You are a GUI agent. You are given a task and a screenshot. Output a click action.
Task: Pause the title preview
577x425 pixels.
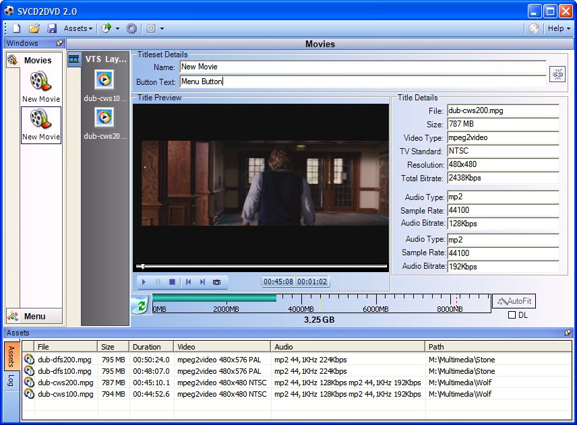(158, 282)
